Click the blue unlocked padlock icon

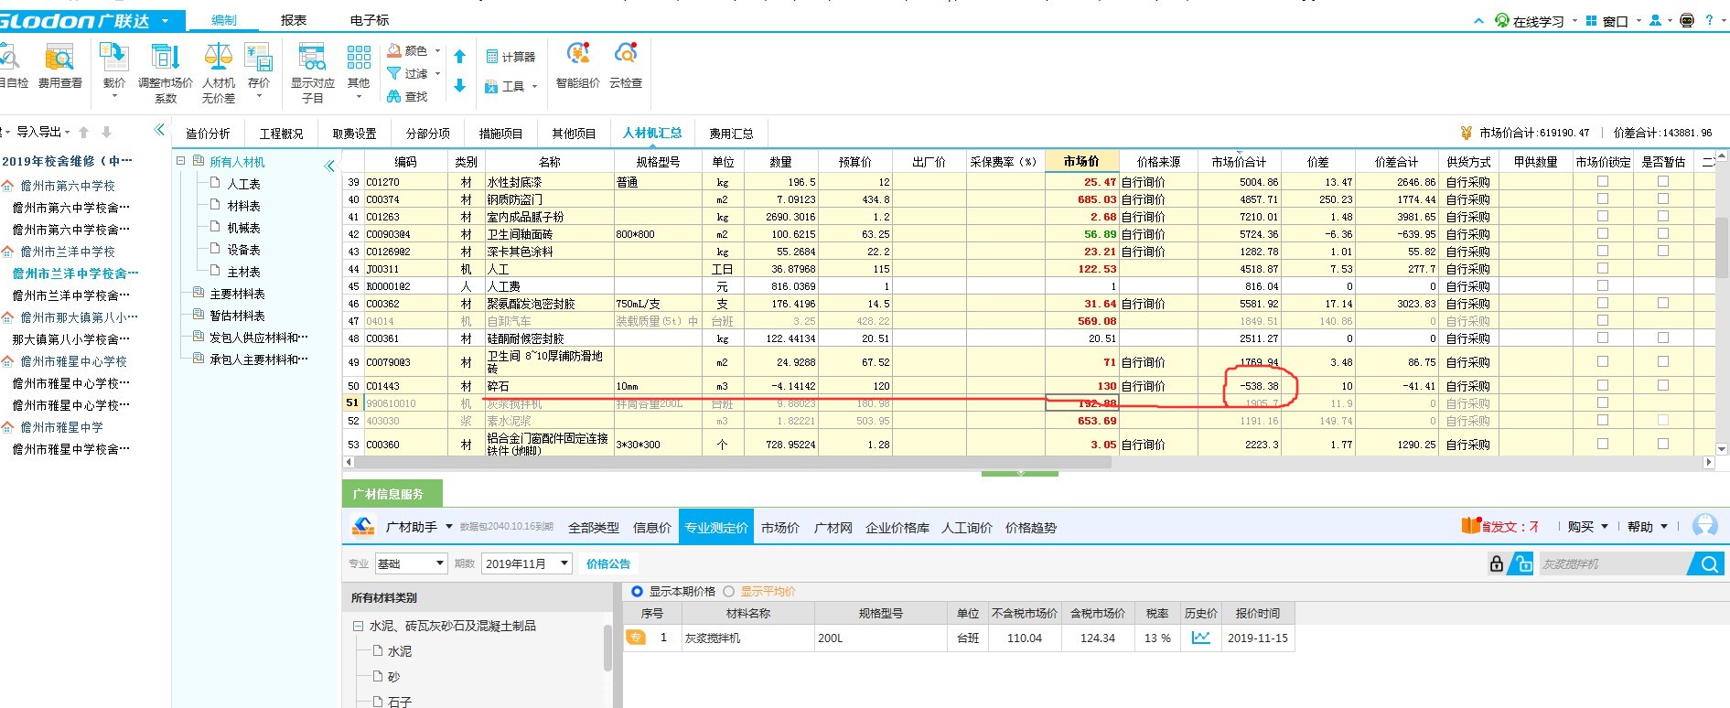[1521, 563]
